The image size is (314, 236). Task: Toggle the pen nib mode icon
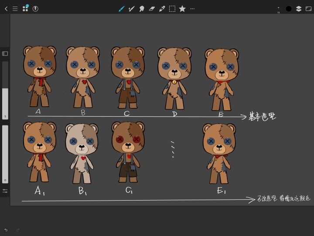pos(35,9)
